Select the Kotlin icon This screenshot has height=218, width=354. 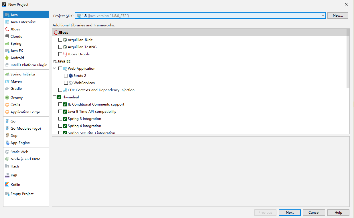click(7, 185)
